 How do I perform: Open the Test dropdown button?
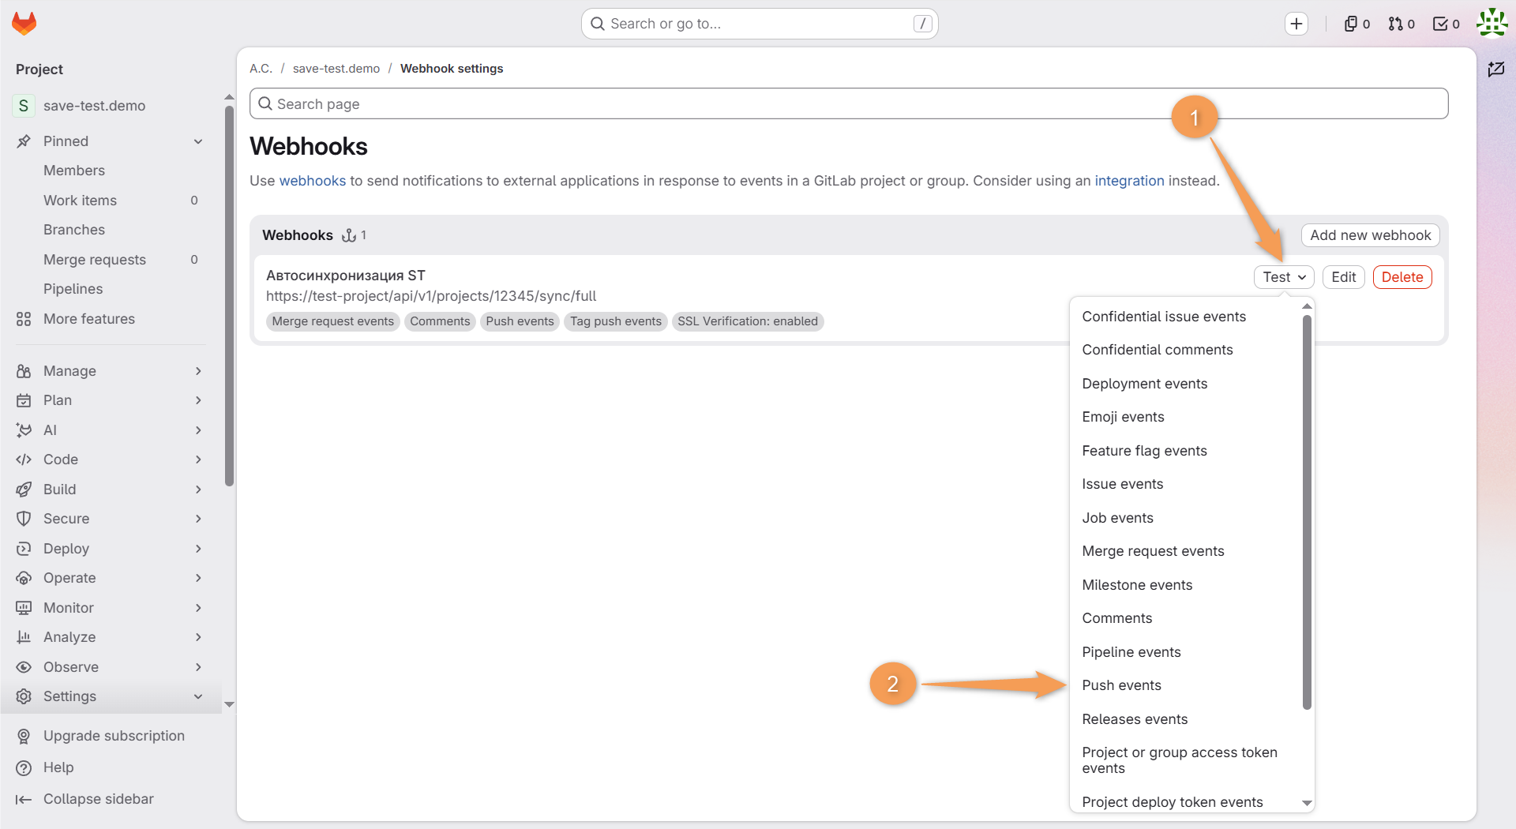(1283, 277)
